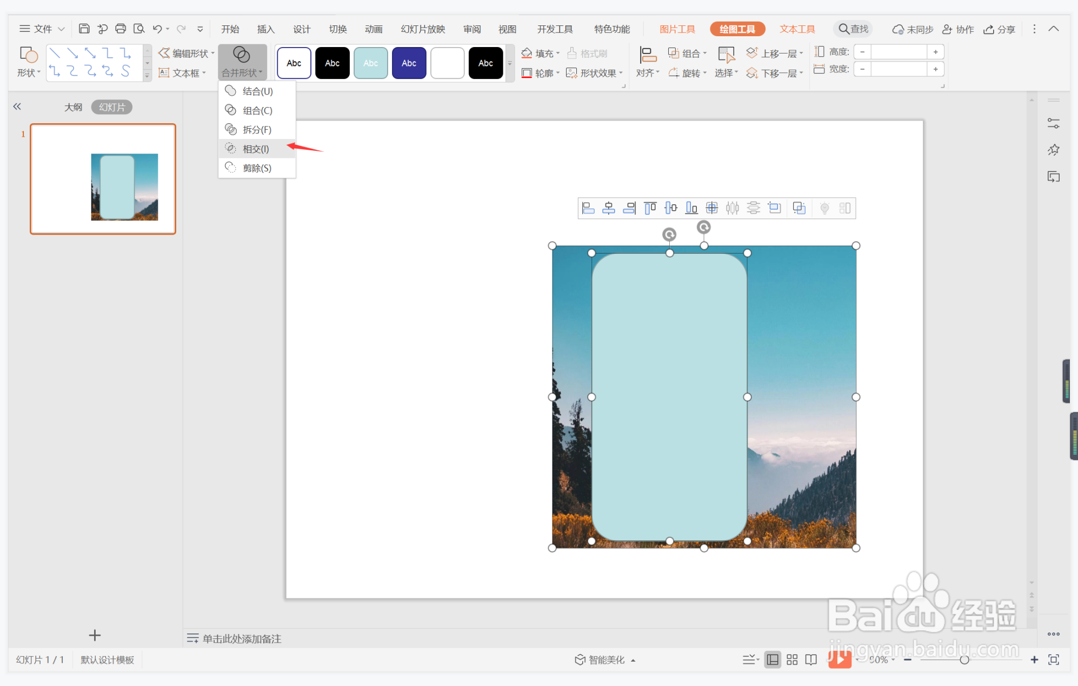This screenshot has width=1078, height=686.
Task: Choose 相交(I) from merge shapes menu
Action: tap(257, 149)
